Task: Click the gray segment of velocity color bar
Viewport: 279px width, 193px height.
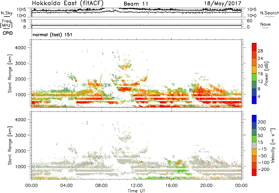Action: click(x=254, y=146)
